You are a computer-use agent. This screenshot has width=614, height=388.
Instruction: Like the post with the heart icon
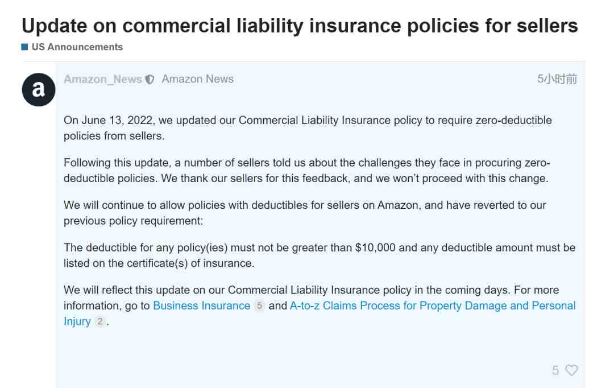coord(571,370)
